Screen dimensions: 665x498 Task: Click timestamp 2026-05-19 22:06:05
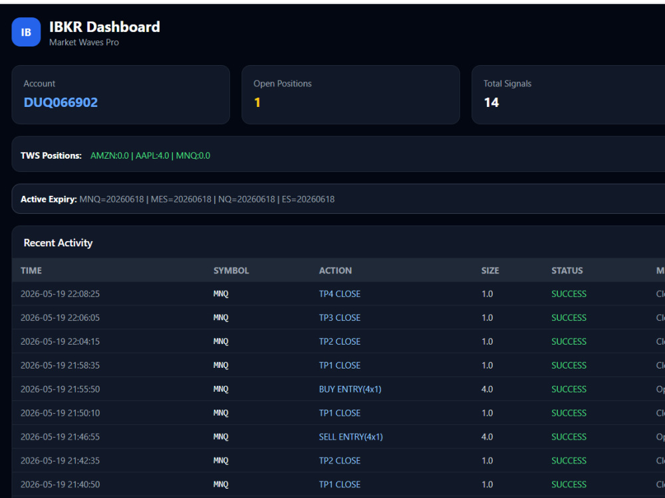point(61,317)
